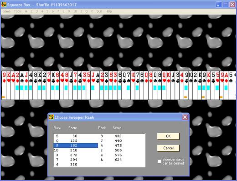The width and height of the screenshot is (237, 181).
Task: Click the Queen of hearts card
Action: pyautogui.click(x=164, y=85)
